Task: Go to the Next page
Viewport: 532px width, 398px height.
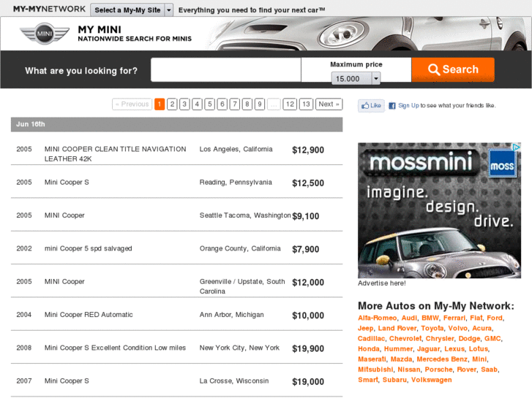Action: 329,104
